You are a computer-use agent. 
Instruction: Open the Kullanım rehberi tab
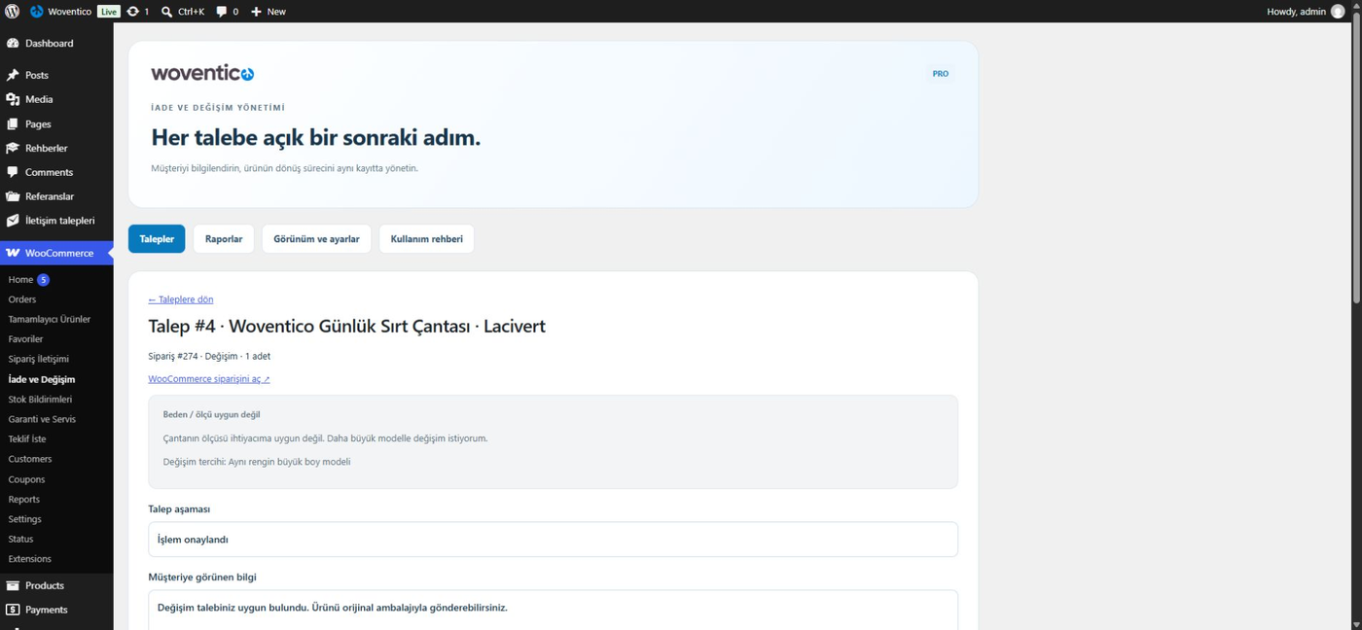click(x=426, y=239)
